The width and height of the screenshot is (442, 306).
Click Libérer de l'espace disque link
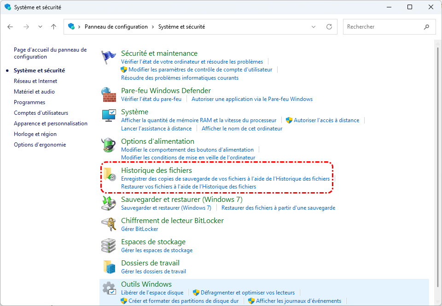(152, 293)
